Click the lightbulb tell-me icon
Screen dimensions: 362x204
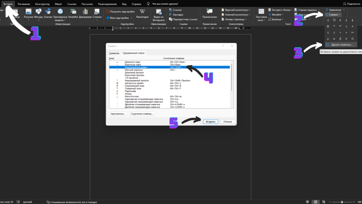(148, 4)
